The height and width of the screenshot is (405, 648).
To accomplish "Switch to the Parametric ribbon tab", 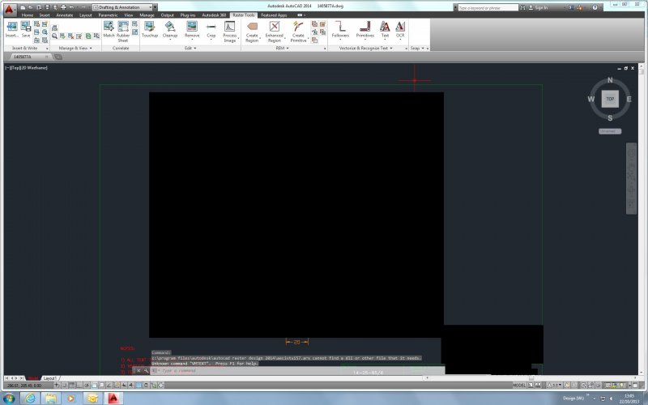I will click(108, 15).
